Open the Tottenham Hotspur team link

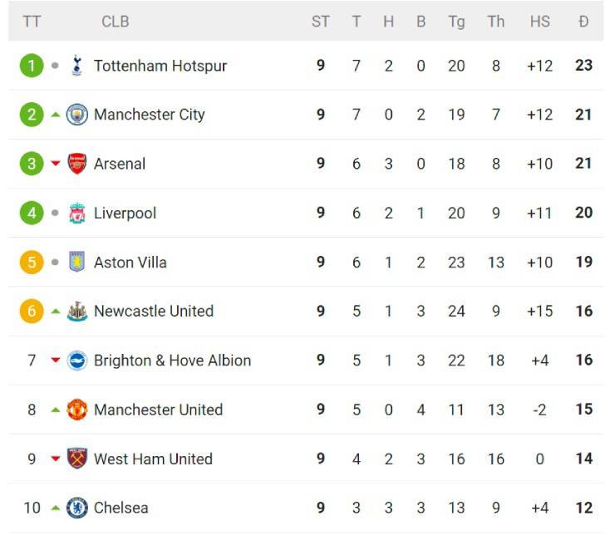pyautogui.click(x=160, y=66)
